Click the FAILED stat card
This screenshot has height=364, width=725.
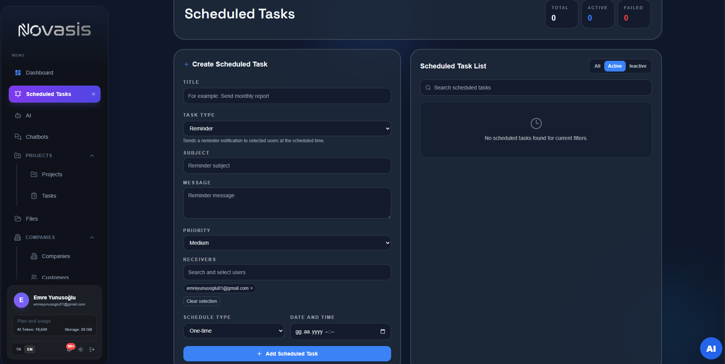634,14
